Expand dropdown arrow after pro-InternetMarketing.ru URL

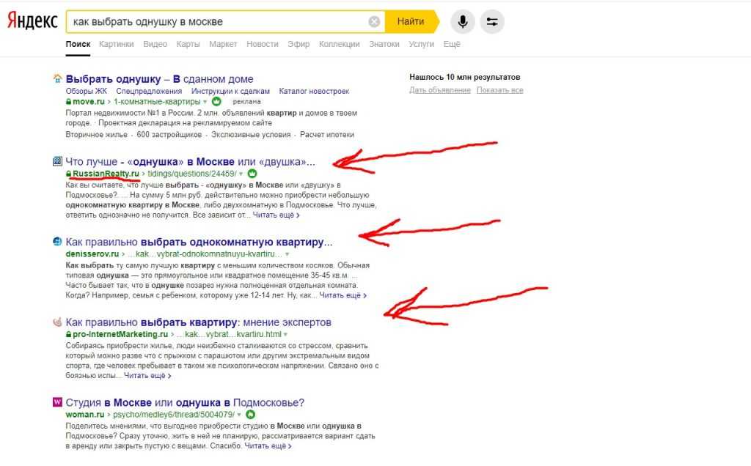click(285, 334)
